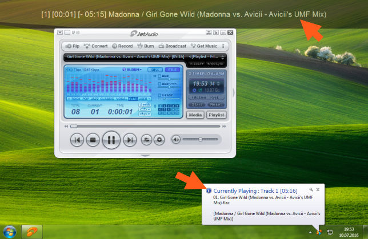The width and height of the screenshot is (368, 239).
Task: Skip to the previous track
Action: (77, 140)
